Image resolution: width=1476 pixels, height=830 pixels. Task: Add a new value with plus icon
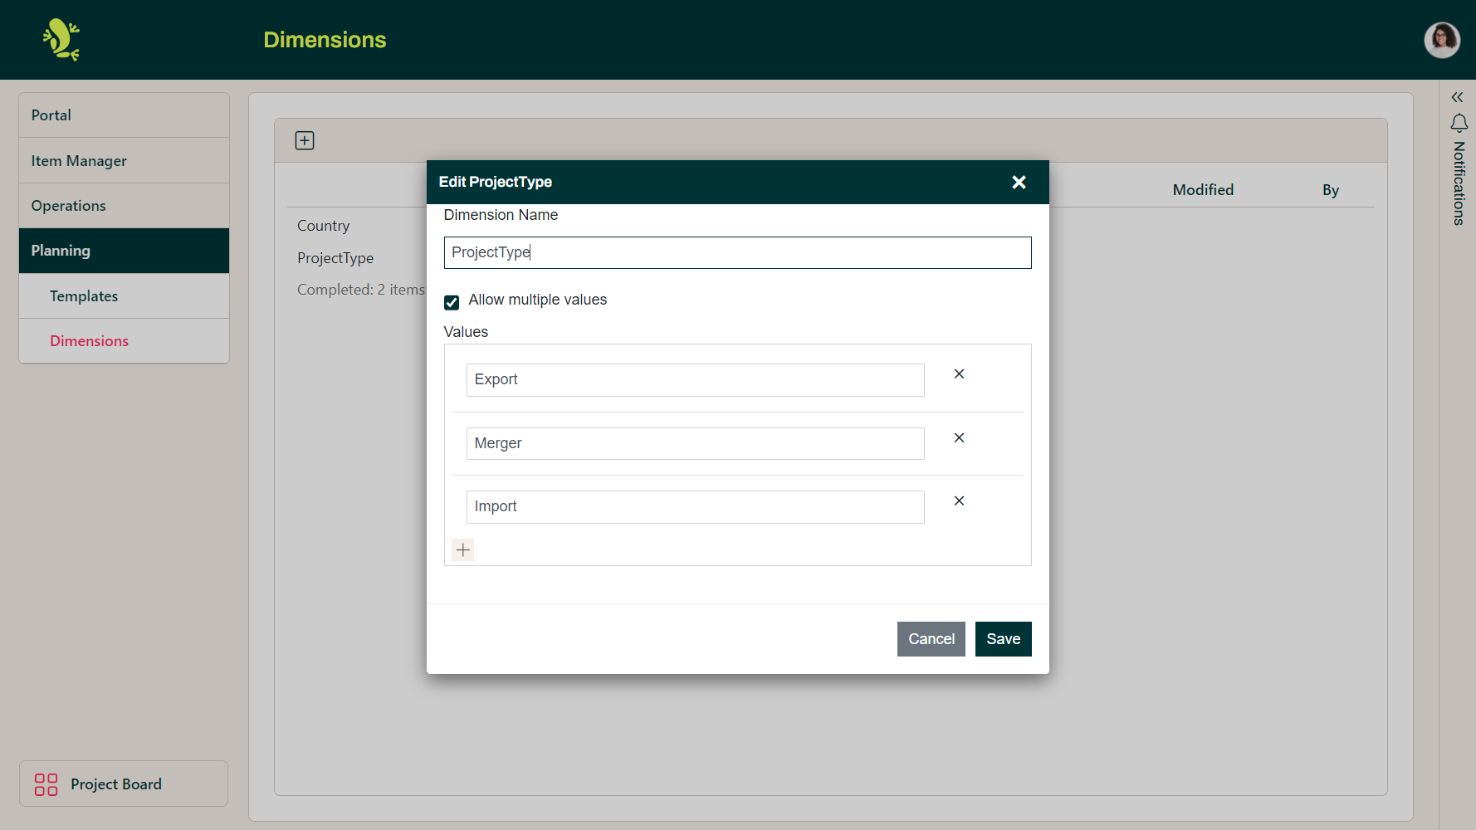pyautogui.click(x=463, y=550)
